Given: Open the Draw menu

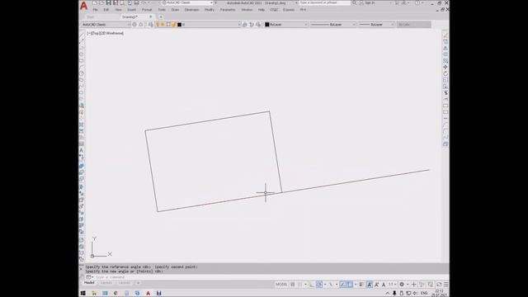Looking at the screenshot, I should [175, 10].
